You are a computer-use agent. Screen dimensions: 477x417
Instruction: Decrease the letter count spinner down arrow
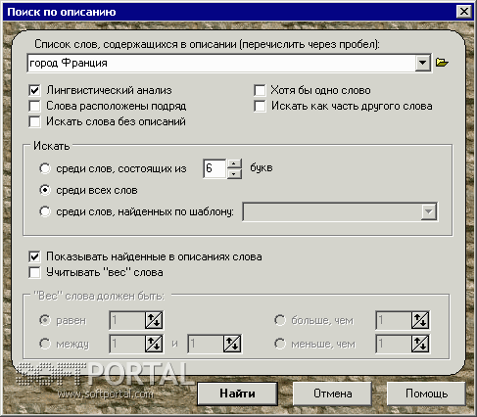click(234, 174)
